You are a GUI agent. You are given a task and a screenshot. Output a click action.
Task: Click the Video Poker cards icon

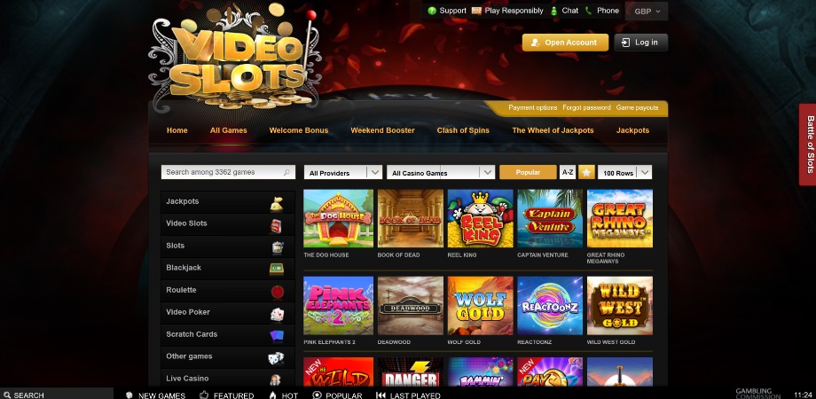pos(277,314)
